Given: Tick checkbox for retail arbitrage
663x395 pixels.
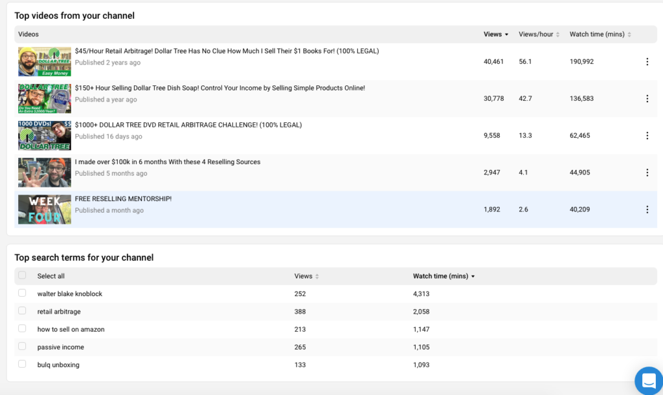Looking at the screenshot, I should coord(22,311).
